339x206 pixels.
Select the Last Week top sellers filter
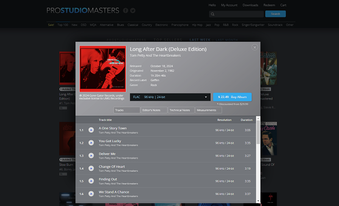click(x=200, y=40)
